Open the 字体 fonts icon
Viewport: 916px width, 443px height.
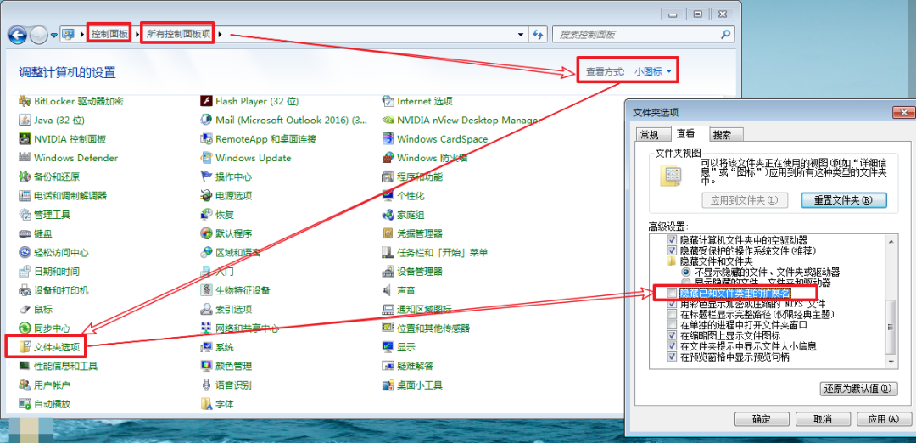coord(205,404)
